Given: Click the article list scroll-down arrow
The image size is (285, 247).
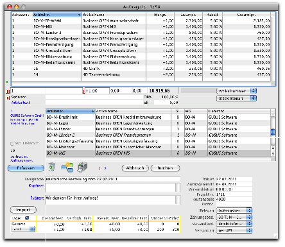Looking at the screenshot, I should 273,154.
